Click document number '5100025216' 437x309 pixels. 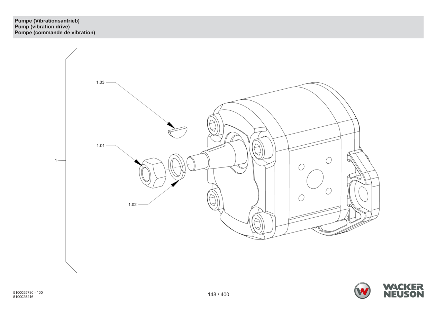point(23,297)
